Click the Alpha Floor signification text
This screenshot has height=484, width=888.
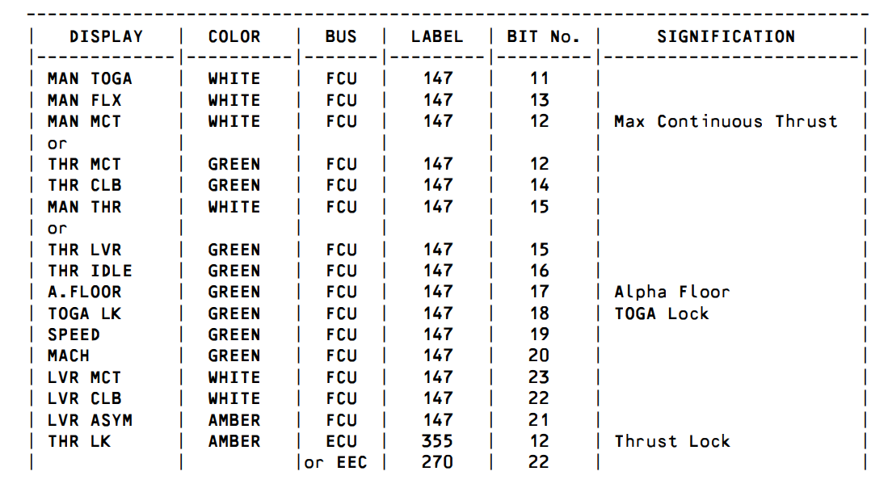tap(672, 293)
